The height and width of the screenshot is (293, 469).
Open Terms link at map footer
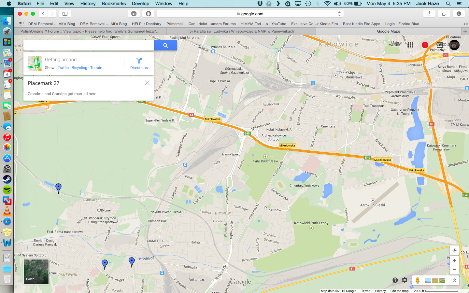pos(365,291)
